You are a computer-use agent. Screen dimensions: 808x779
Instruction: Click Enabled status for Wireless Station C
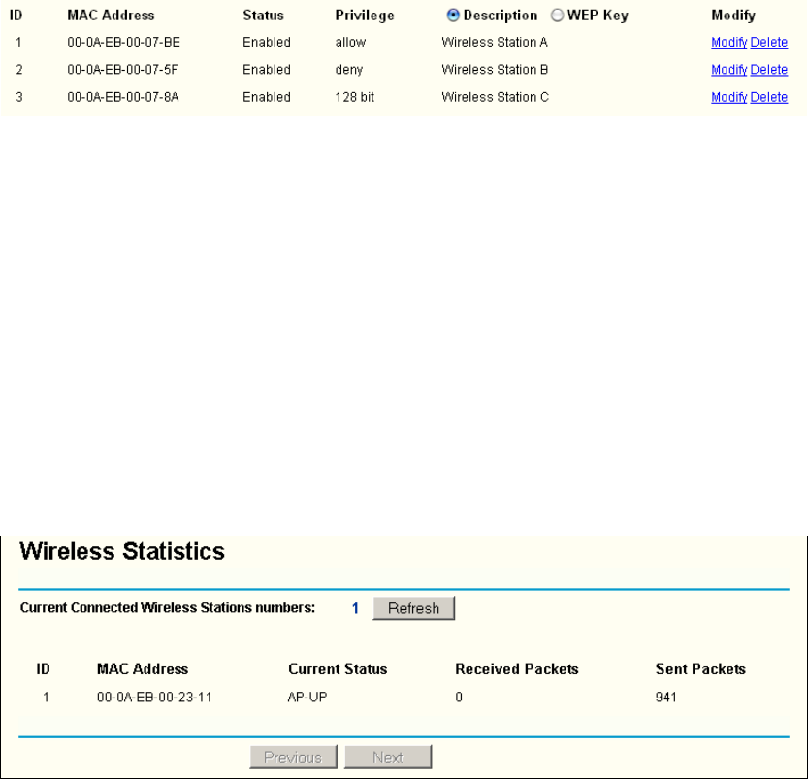[x=267, y=97]
